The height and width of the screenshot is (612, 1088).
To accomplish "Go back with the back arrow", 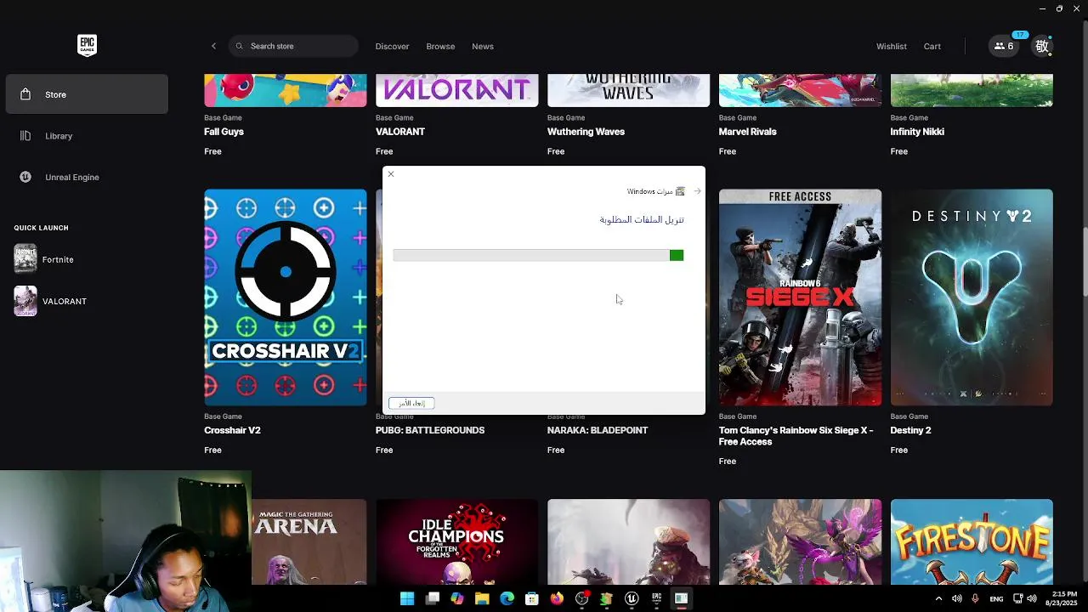I will [x=213, y=46].
